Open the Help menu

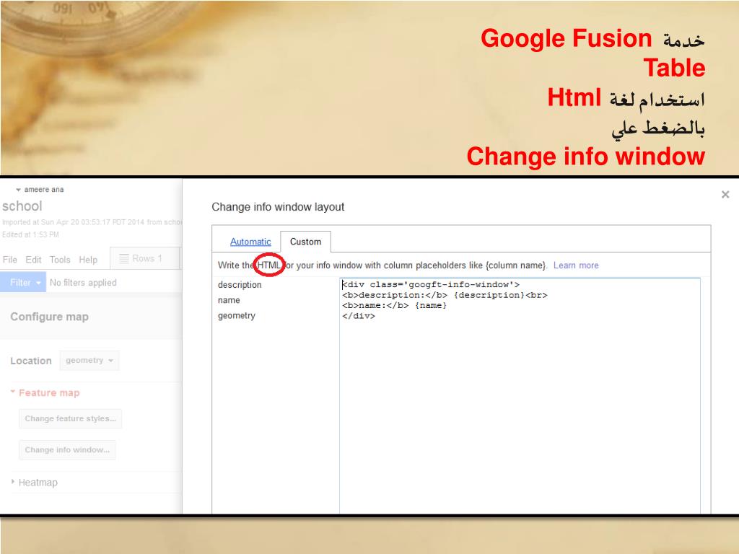click(x=88, y=260)
